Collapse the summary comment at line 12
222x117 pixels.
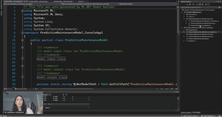tap(22, 47)
